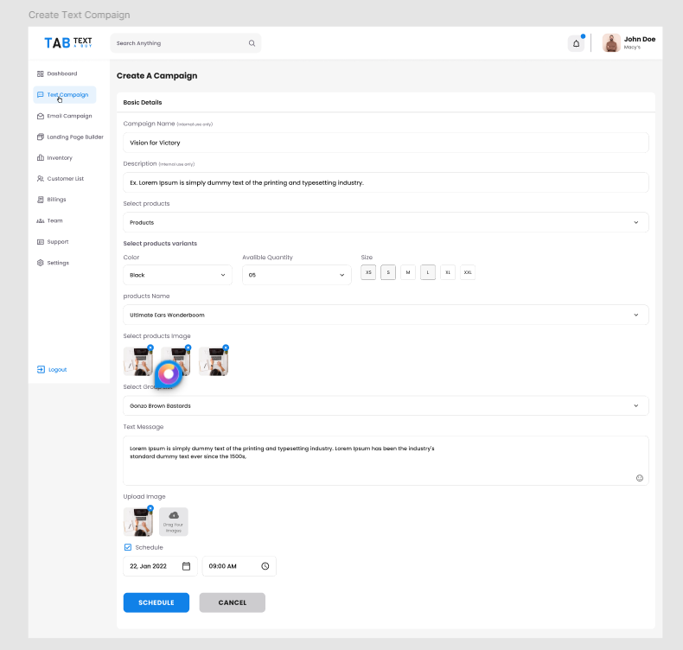This screenshot has height=650, width=683.
Task: Click the Support sidebar icon
Action: [x=41, y=242]
